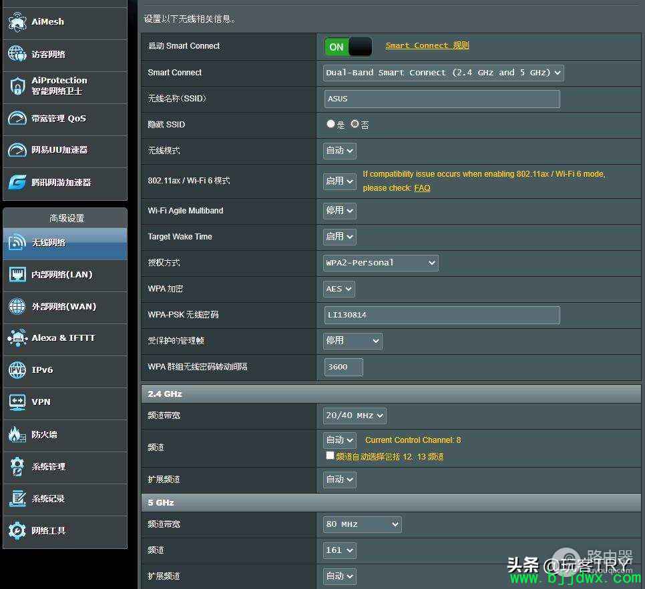
Task: Open the 2.4 GHz 20/40 MHz bandwidth dropdown
Action: point(355,416)
